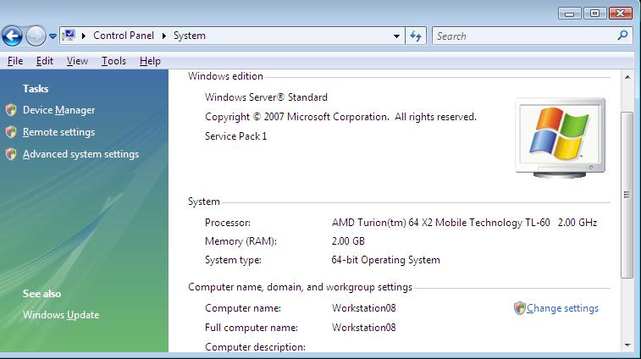Open the address bar history dropdown

pyautogui.click(x=396, y=36)
